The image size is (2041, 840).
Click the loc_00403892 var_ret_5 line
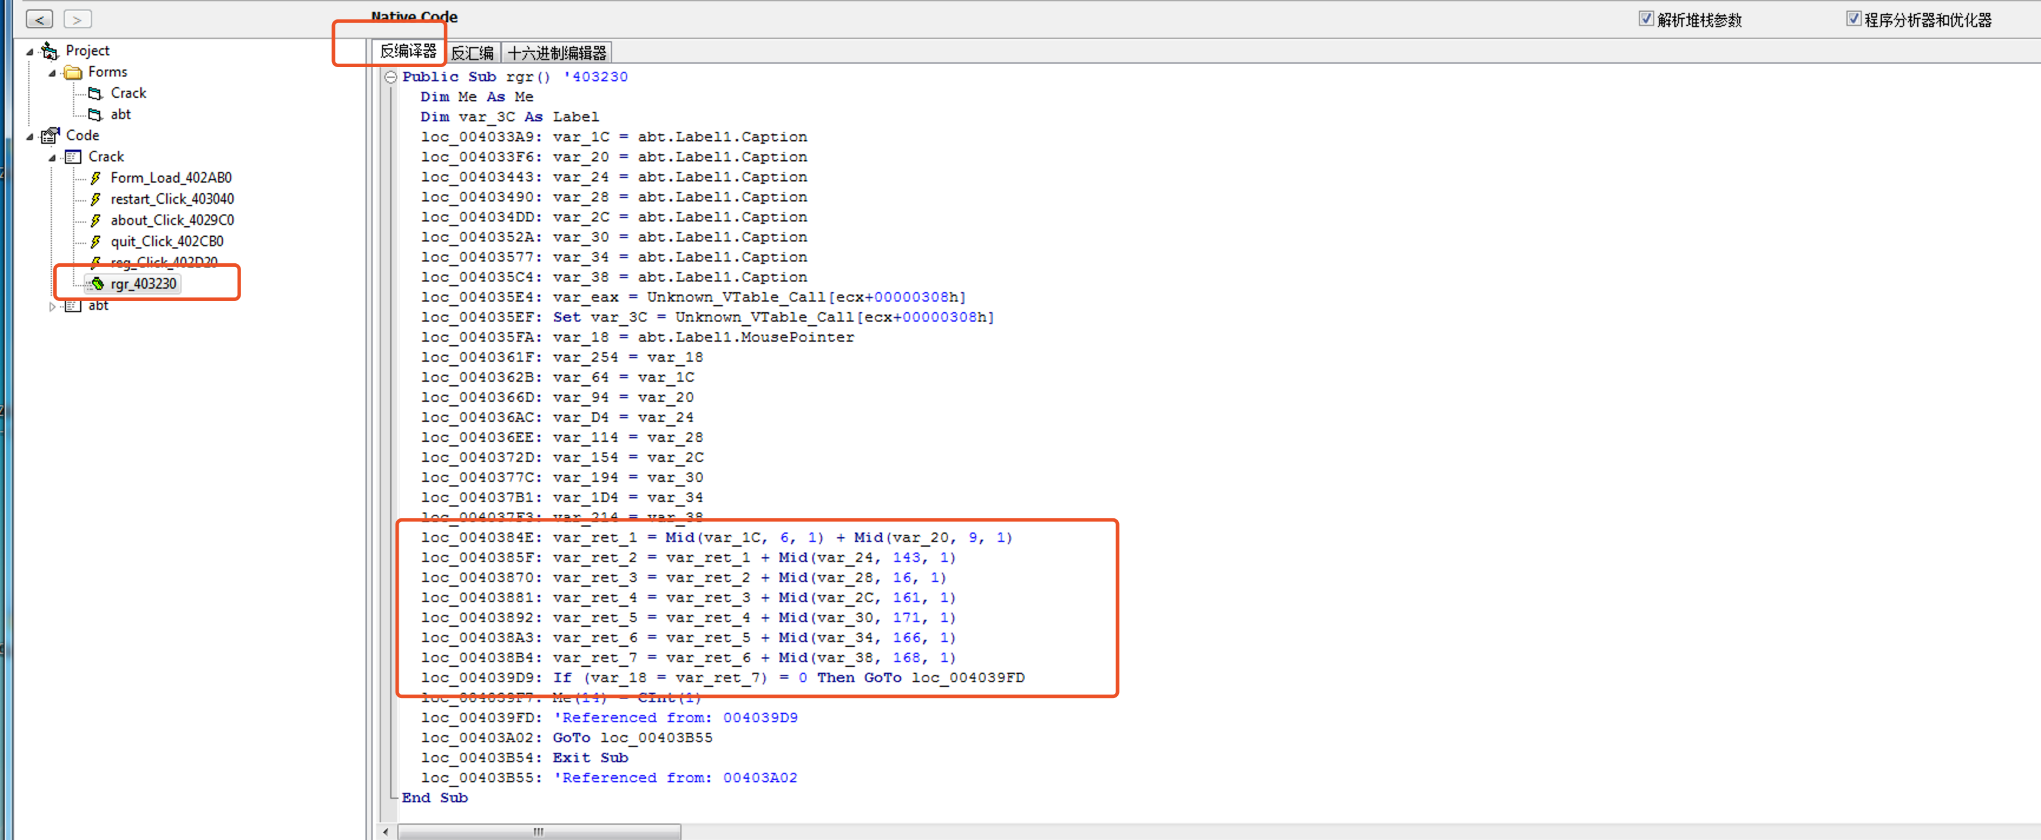[x=689, y=619]
